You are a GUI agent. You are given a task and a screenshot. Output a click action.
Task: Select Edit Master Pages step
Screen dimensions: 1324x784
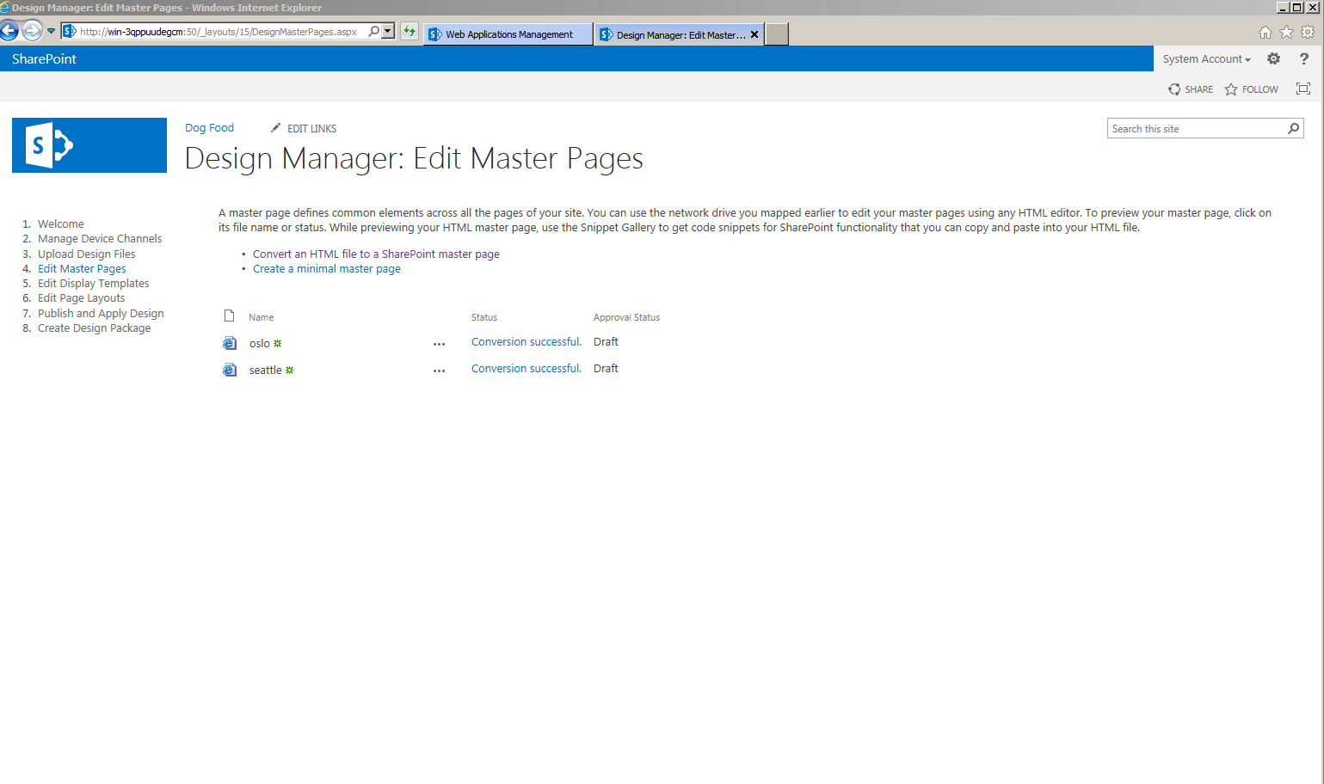tap(82, 268)
